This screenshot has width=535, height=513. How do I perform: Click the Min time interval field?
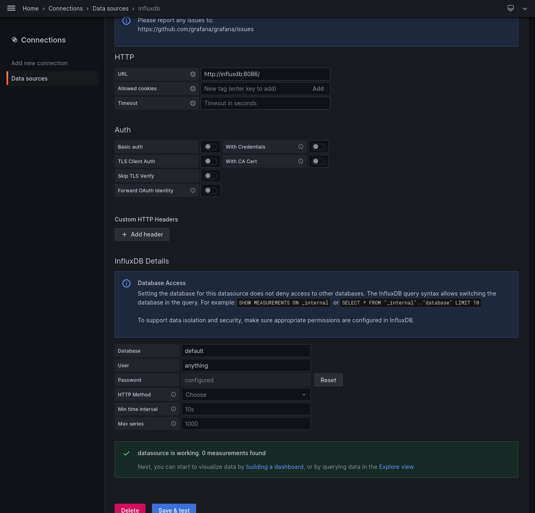click(246, 409)
